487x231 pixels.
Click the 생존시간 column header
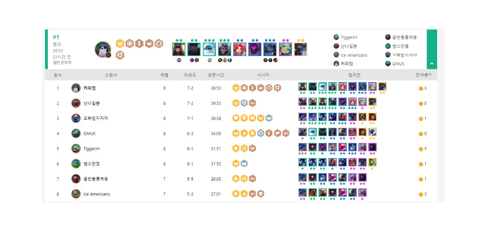[x=216, y=75]
